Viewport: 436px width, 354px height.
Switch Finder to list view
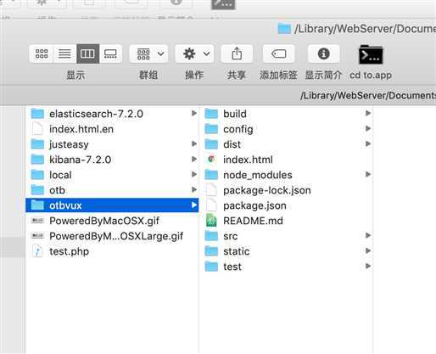64,53
